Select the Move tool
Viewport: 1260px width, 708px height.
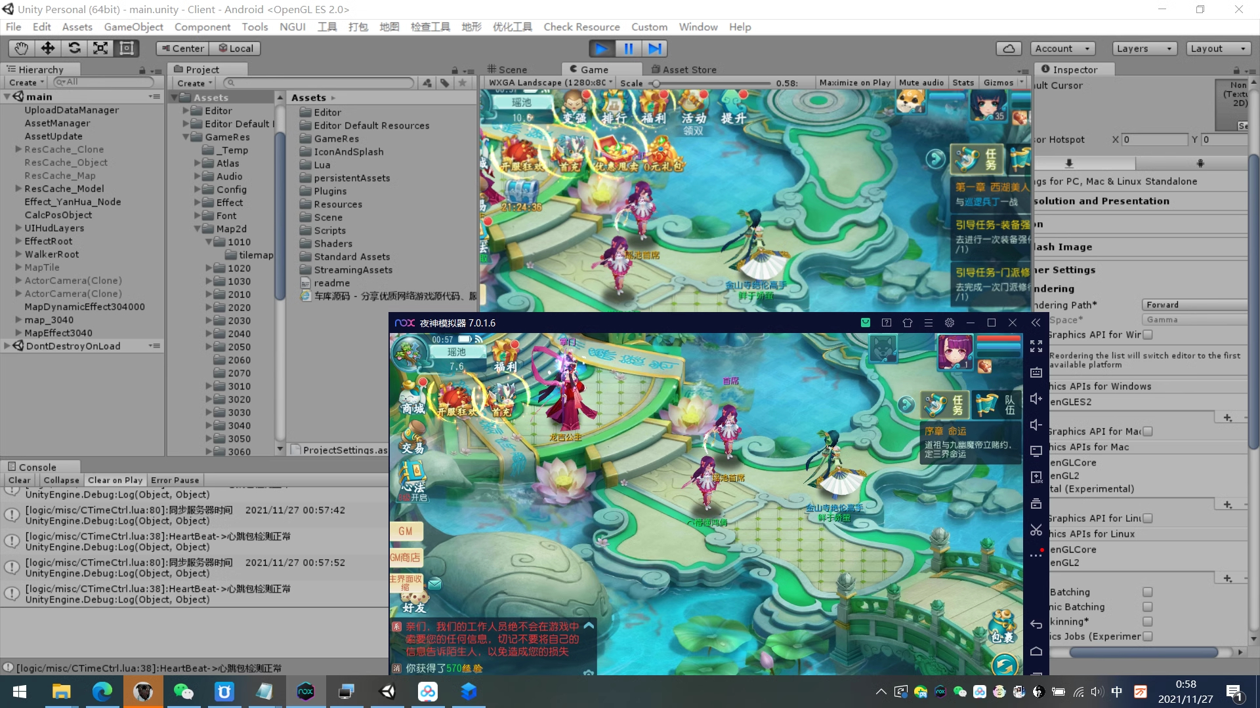click(x=48, y=48)
